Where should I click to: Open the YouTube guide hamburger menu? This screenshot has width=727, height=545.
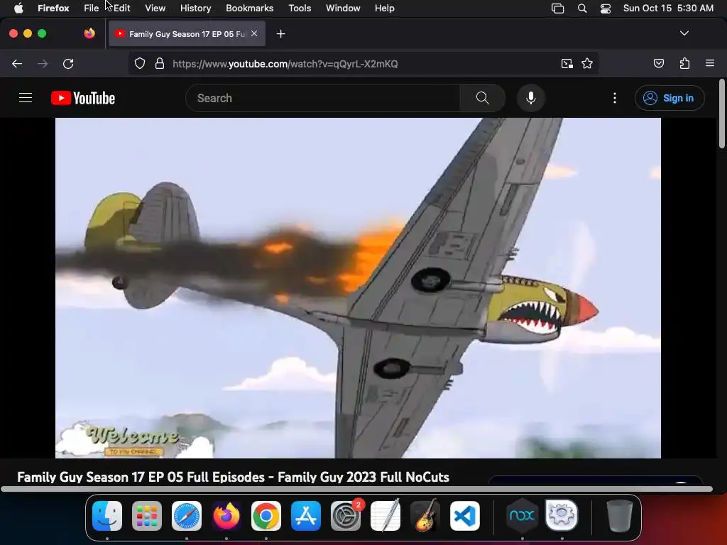click(x=26, y=98)
